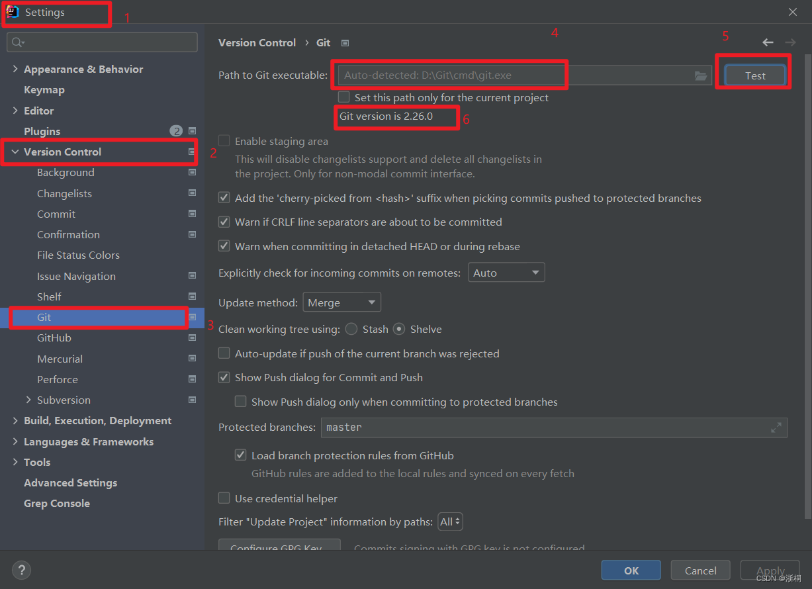This screenshot has width=812, height=589.
Task: Click the Apply button
Action: coord(770,570)
